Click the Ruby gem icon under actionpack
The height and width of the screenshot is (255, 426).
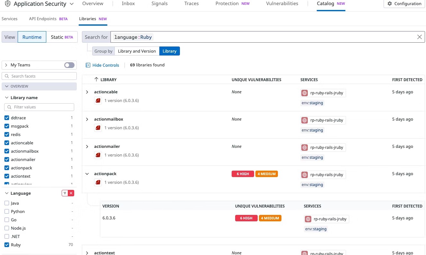(98, 182)
